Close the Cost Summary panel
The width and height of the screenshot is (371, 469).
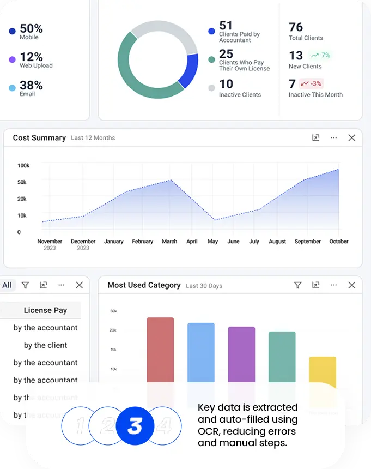(352, 138)
